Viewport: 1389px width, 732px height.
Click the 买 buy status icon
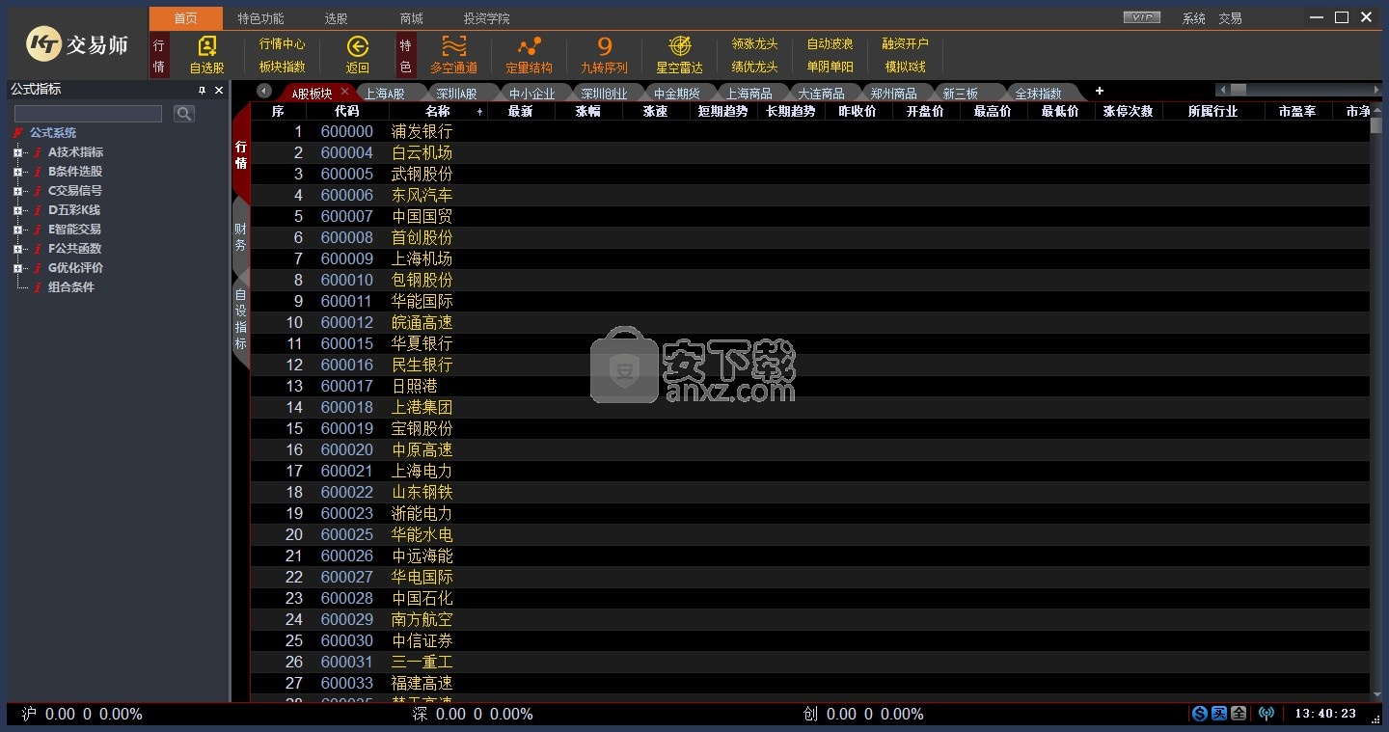click(x=1219, y=714)
